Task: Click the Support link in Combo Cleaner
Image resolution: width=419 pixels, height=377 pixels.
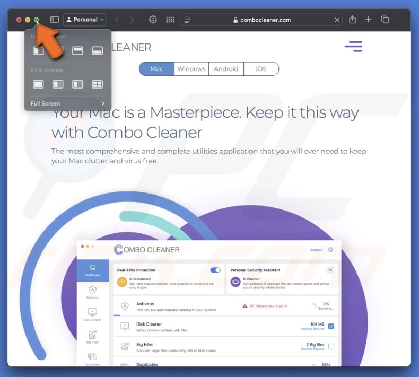Action: point(316,250)
